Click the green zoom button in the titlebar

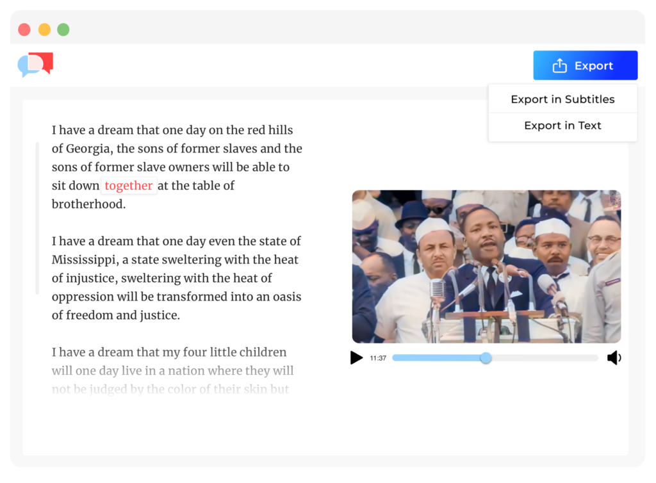[x=62, y=29]
